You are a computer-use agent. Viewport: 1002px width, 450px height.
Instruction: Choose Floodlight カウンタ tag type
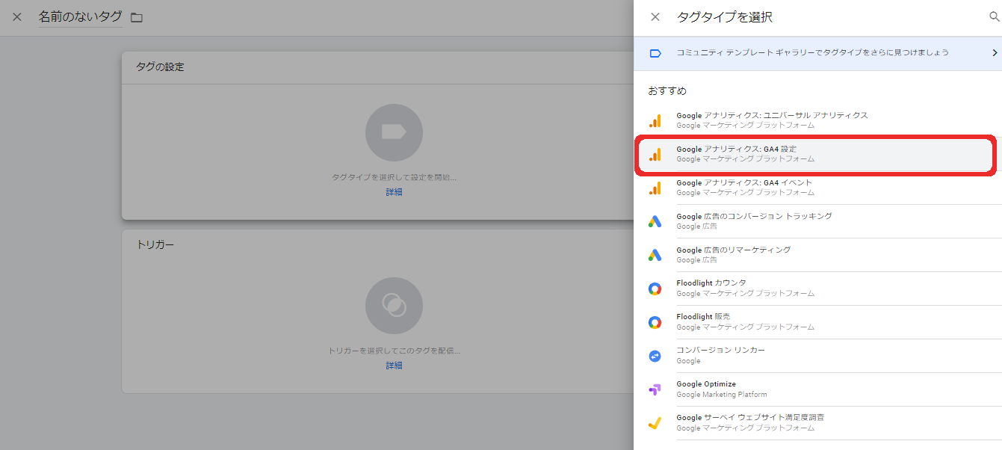pos(817,289)
